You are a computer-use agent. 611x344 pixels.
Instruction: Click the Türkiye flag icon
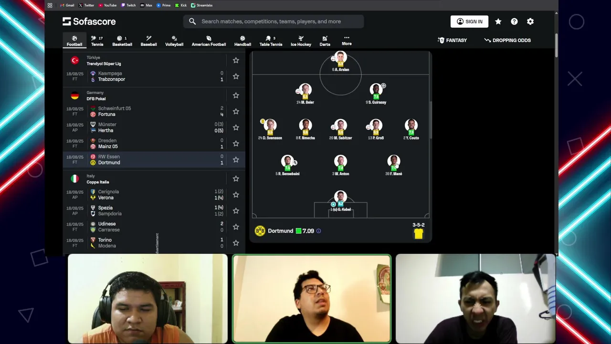point(74,60)
